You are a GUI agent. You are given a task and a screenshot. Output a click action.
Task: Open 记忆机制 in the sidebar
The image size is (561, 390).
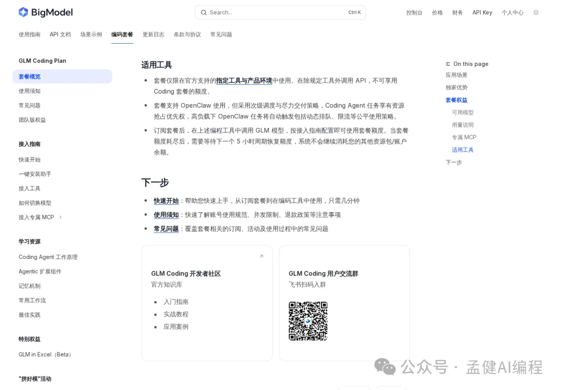(x=29, y=286)
